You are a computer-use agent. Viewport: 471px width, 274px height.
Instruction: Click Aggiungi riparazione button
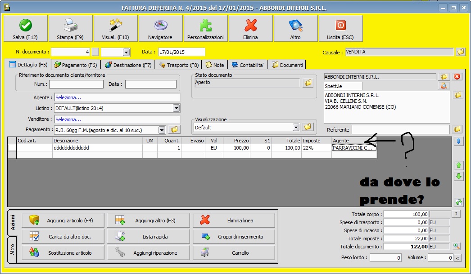(149, 253)
